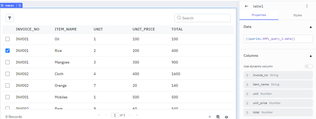Go back using the left arrow
Screen dimensions: 316x119
pyautogui.click(x=246, y=6)
